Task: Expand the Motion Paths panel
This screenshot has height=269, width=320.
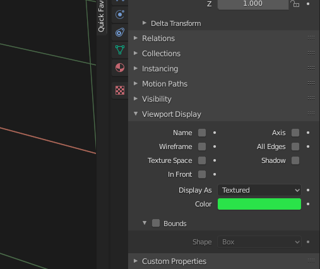Action: click(x=136, y=83)
